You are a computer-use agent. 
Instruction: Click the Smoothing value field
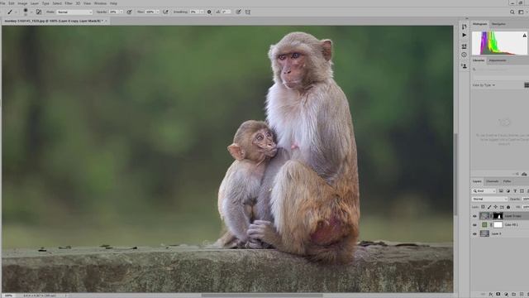click(x=194, y=12)
